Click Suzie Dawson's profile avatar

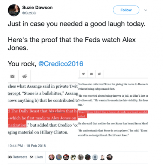pyautogui.click(x=14, y=10)
